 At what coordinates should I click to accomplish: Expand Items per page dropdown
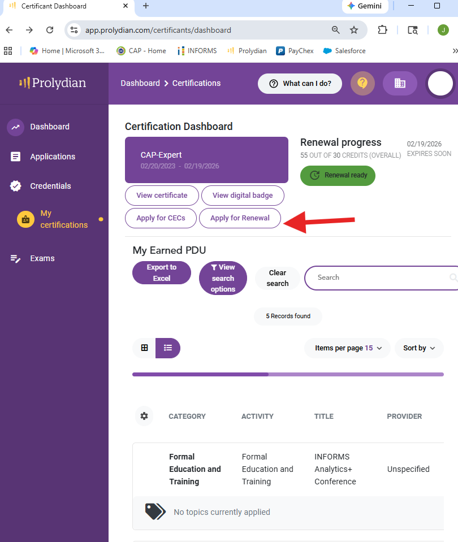pos(348,348)
